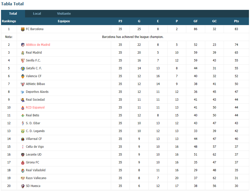Open the SD Huesca team link
The width and height of the screenshot is (251, 191).
33,186
